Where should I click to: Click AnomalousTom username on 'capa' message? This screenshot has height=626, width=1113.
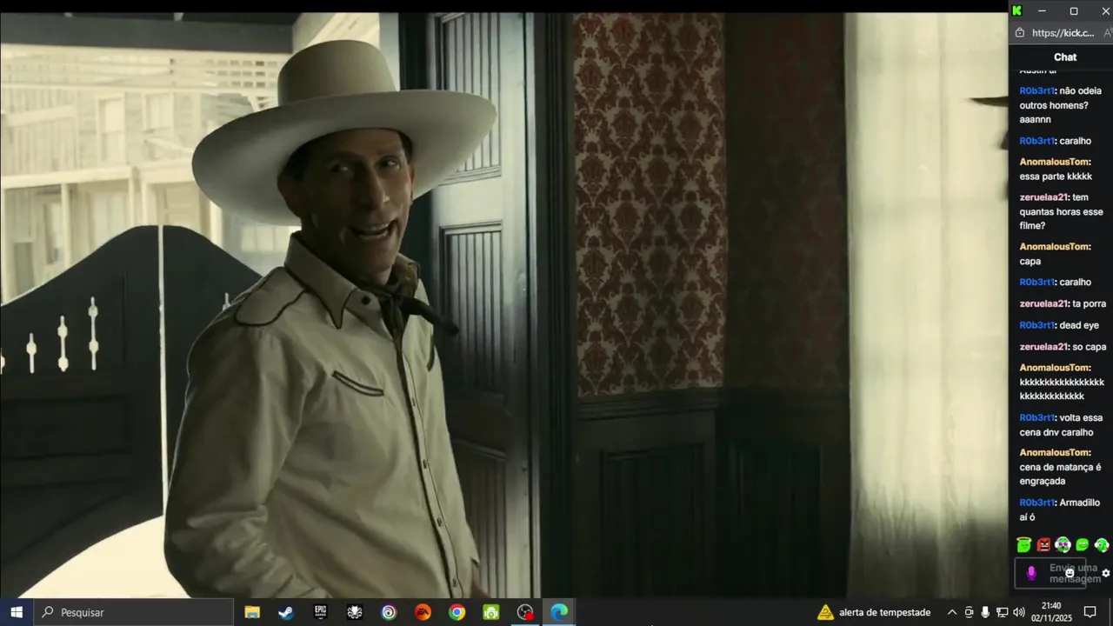[x=1054, y=247]
